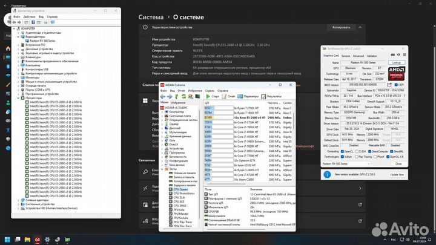Expand Системная плата in AIDA64 tree
Screen dimensions: 436x245
click(x=162, y=116)
